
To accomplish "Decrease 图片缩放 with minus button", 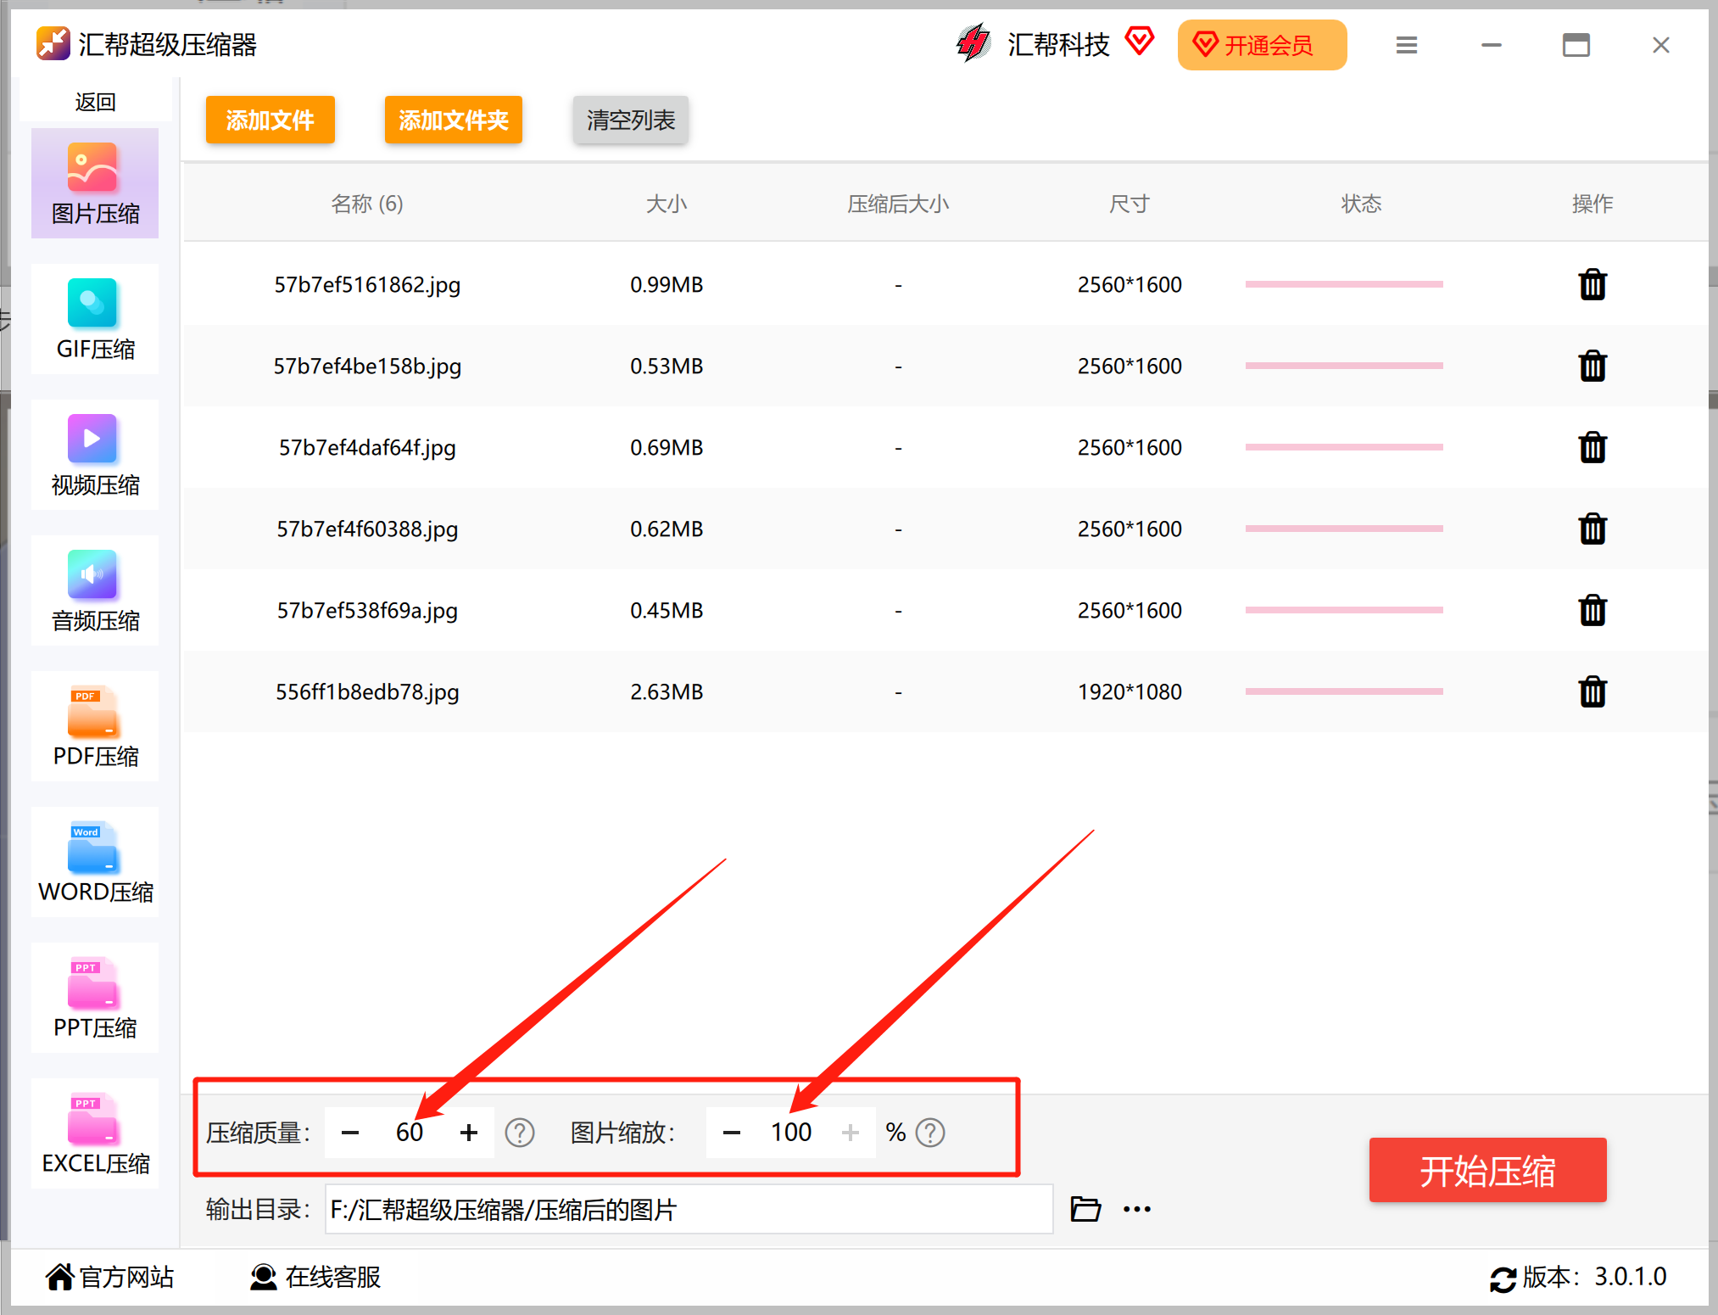I will (x=732, y=1133).
